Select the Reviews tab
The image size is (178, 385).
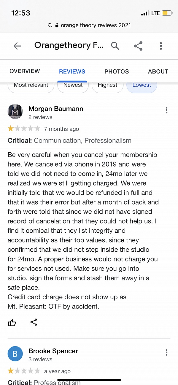(x=72, y=71)
